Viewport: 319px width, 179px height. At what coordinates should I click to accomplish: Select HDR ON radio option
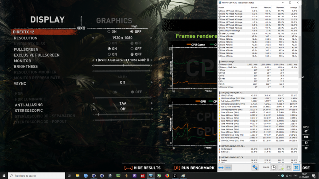[x=110, y=92]
